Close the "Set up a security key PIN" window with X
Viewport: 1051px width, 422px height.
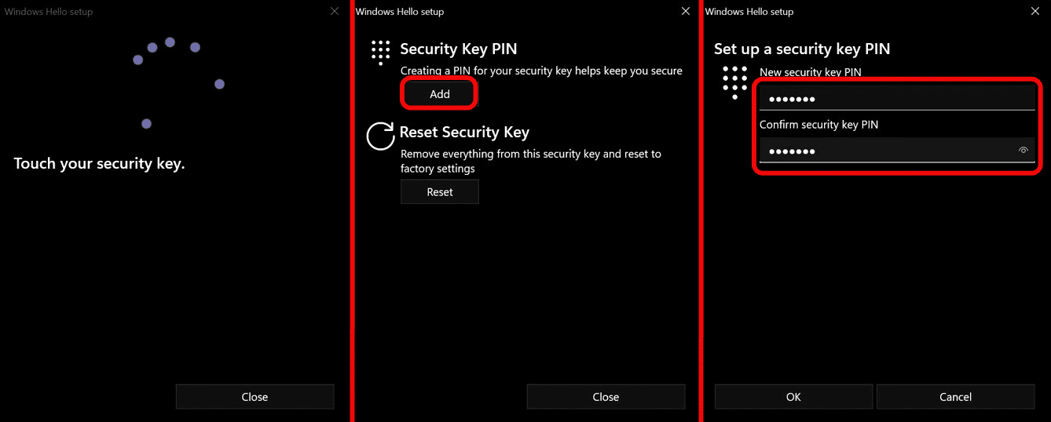pyautogui.click(x=1035, y=11)
